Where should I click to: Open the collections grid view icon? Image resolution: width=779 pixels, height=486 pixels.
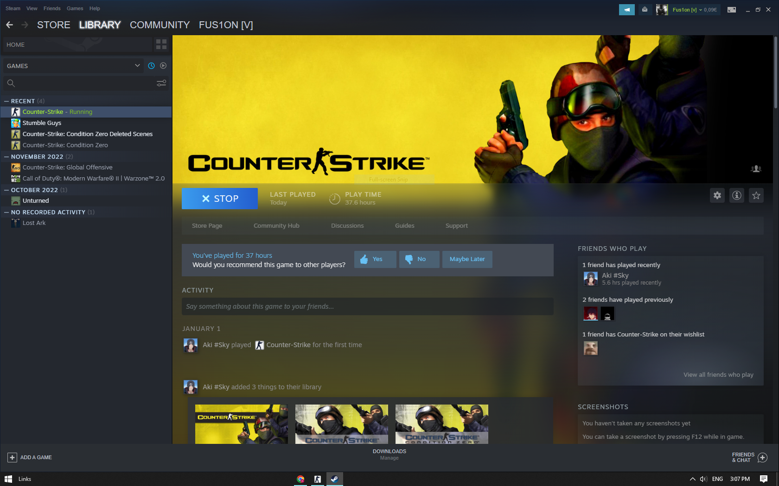161,44
